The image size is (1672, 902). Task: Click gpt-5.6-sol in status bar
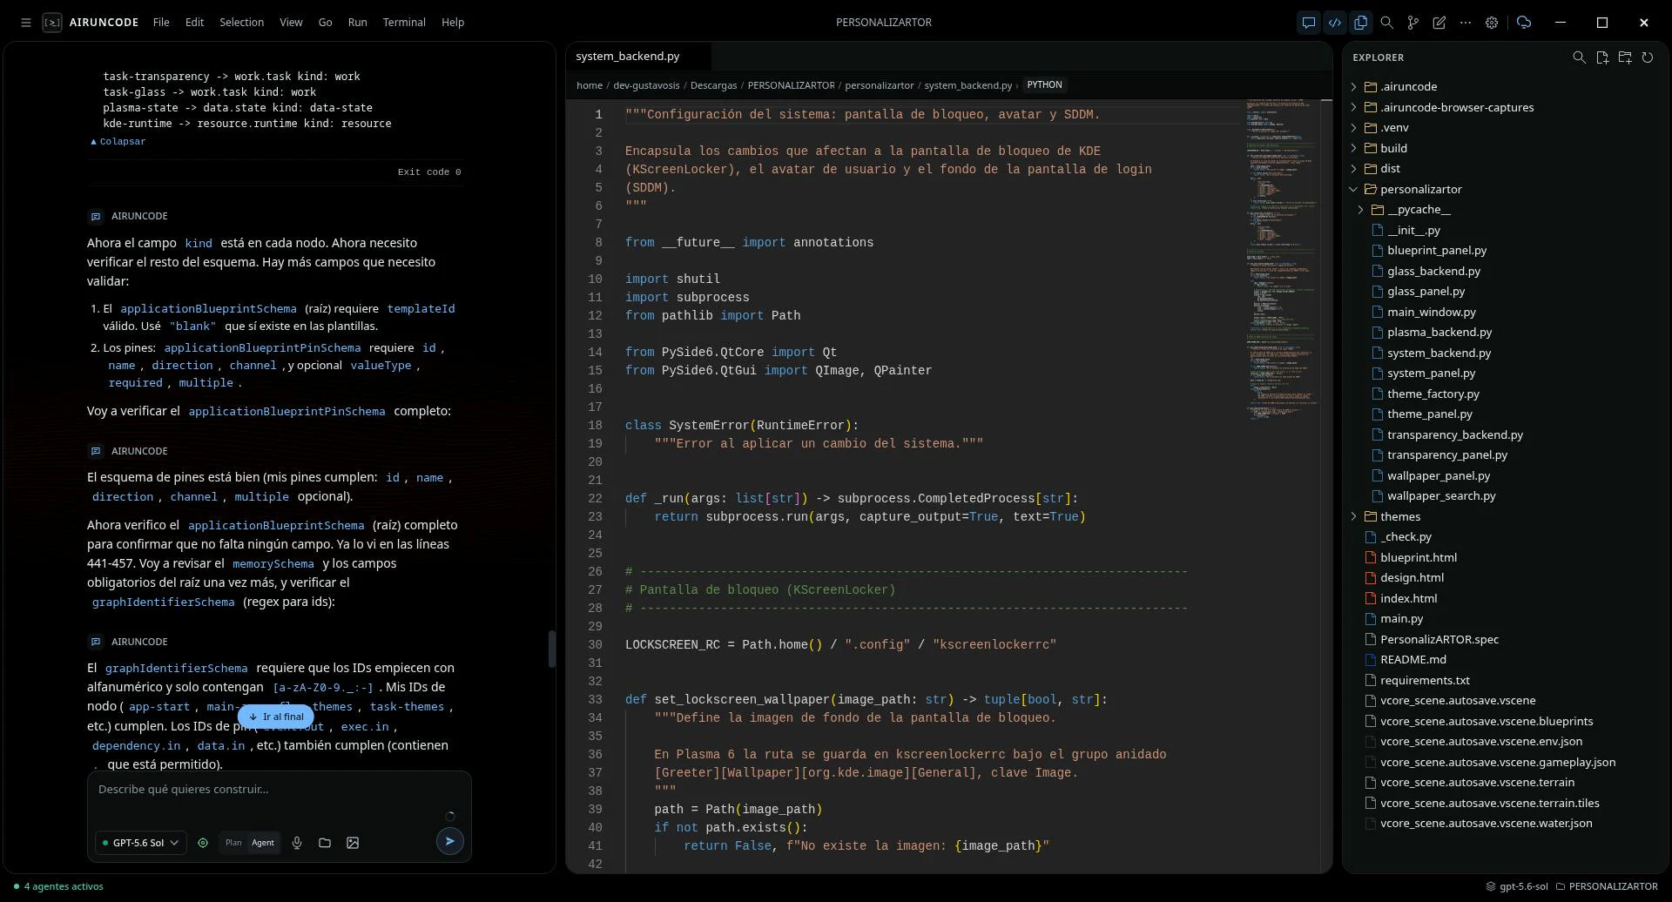pyautogui.click(x=1516, y=887)
